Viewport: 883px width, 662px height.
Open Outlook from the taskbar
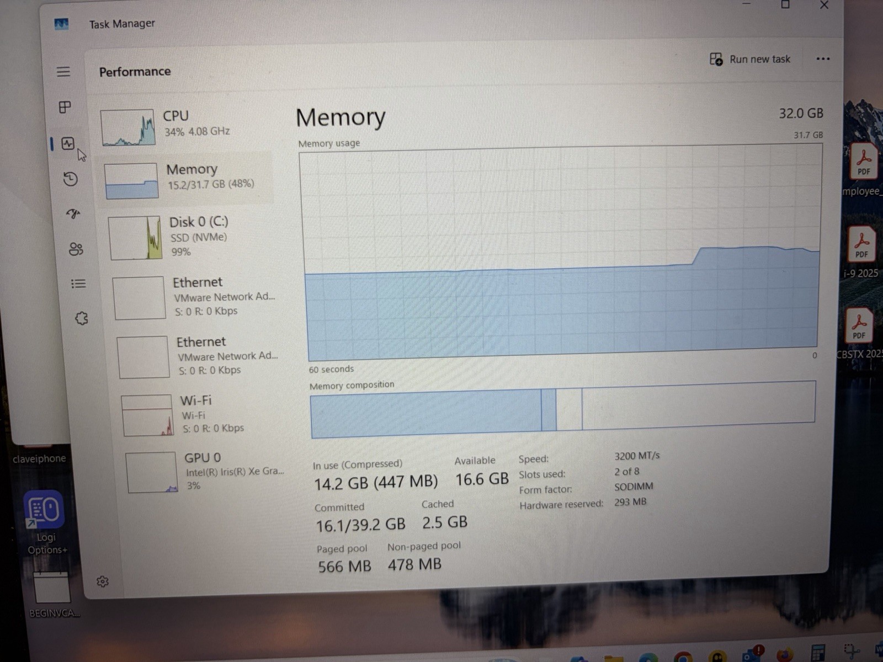pyautogui.click(x=752, y=654)
